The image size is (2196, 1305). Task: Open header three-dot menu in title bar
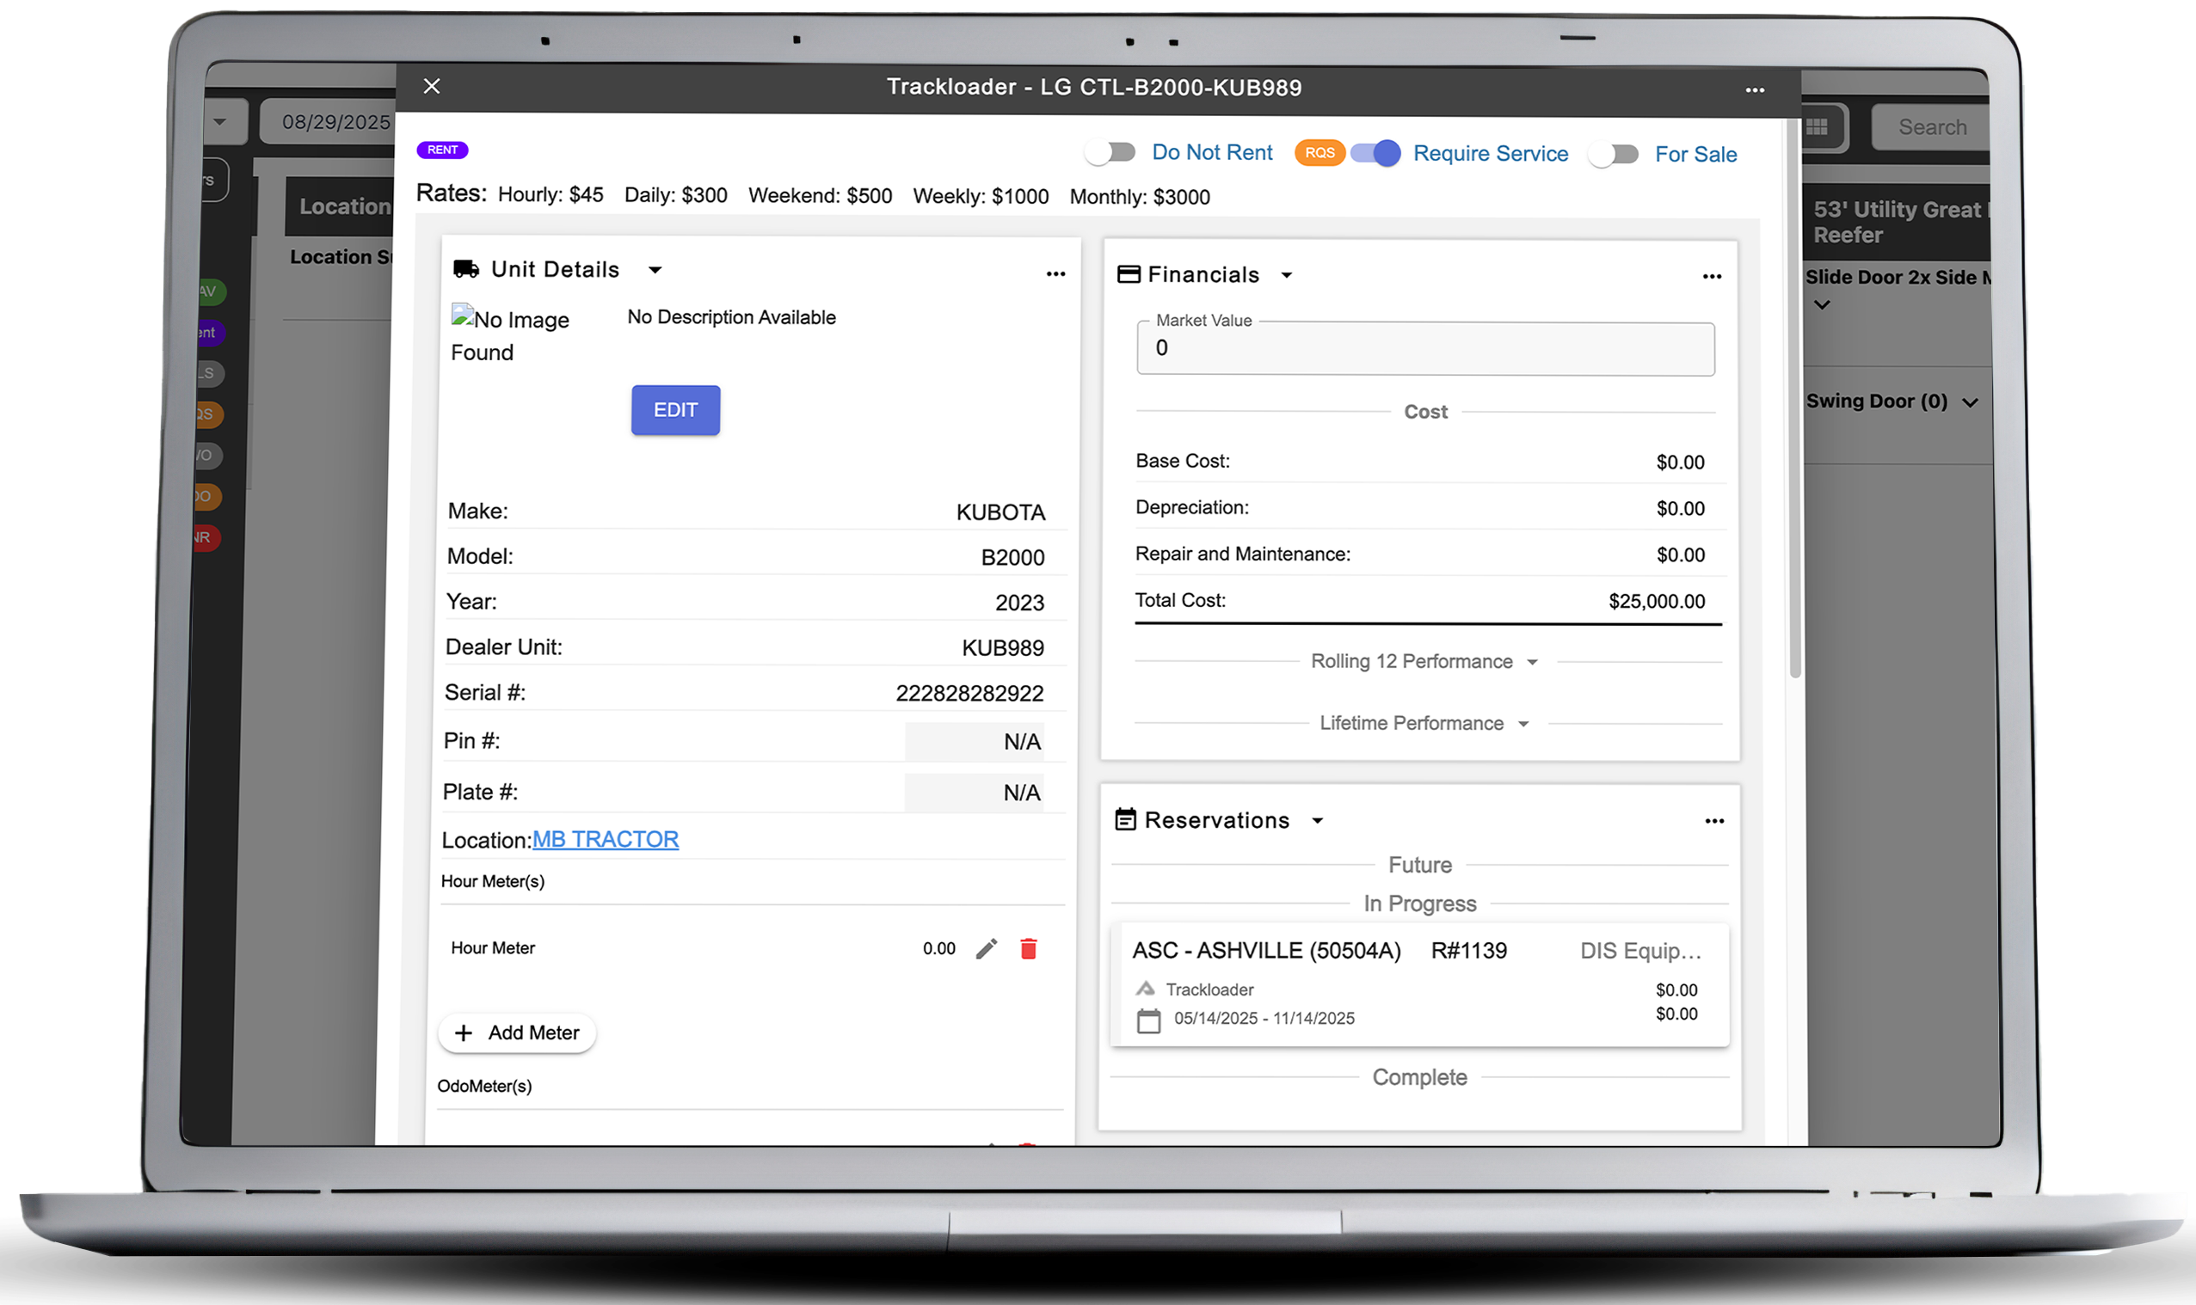click(x=1755, y=90)
